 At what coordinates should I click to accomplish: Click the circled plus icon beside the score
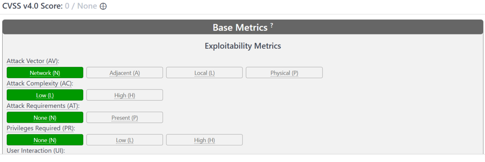(x=103, y=7)
